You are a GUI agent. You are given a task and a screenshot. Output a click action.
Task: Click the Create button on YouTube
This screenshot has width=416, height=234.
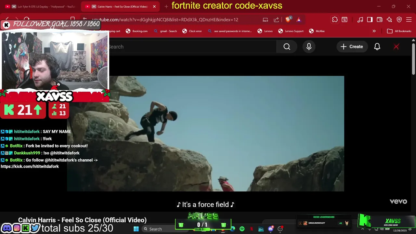pyautogui.click(x=352, y=47)
